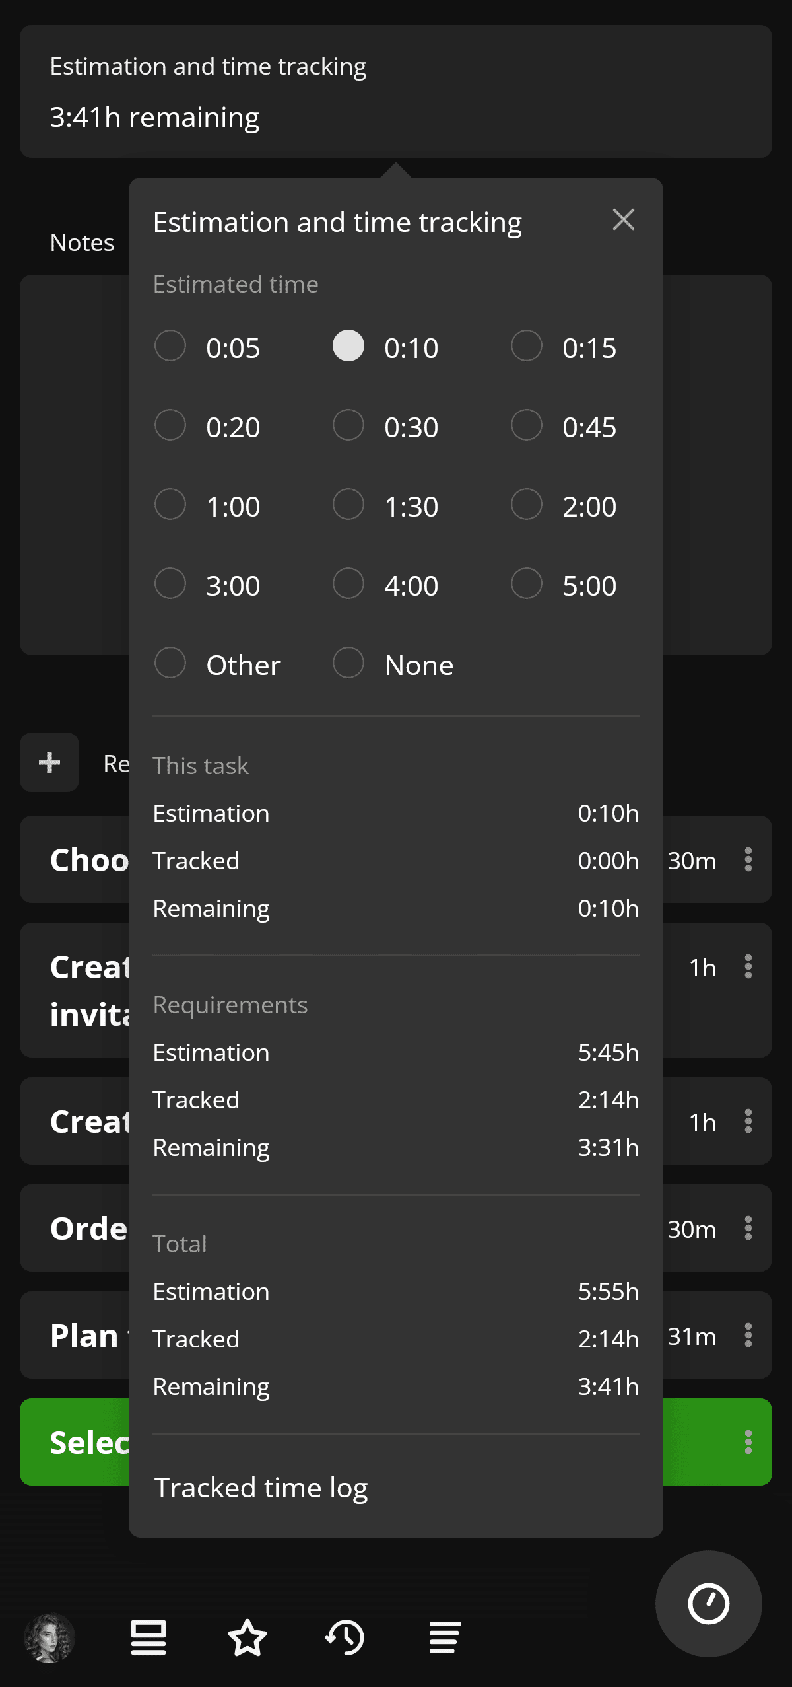Open the text lines menu icon

(x=445, y=1637)
